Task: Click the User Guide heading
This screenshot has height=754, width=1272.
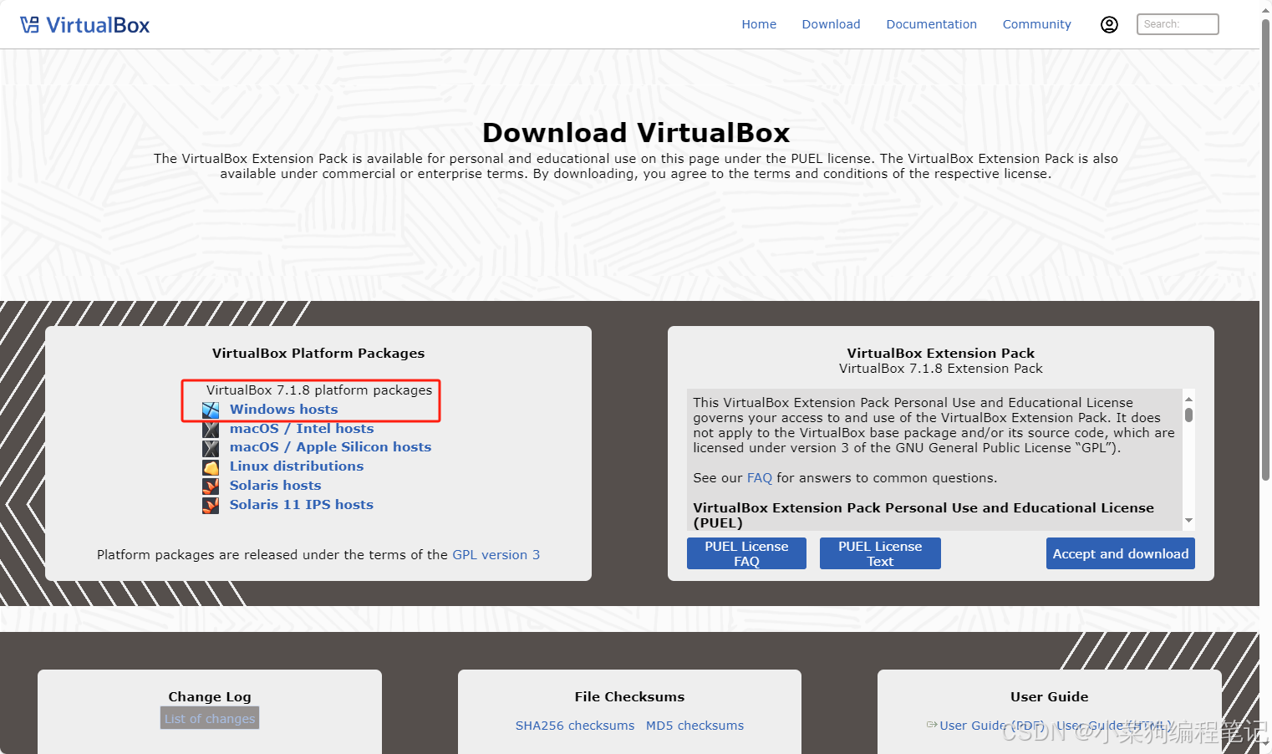Action: pyautogui.click(x=1049, y=696)
